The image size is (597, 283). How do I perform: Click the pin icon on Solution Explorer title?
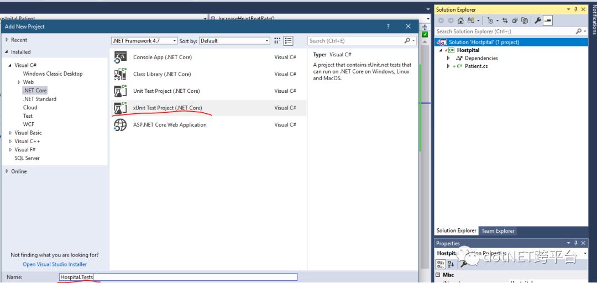(x=575, y=9)
